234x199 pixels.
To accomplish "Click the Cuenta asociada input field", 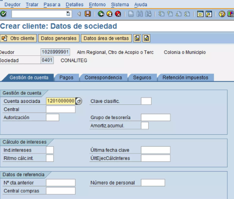I will (x=60, y=101).
